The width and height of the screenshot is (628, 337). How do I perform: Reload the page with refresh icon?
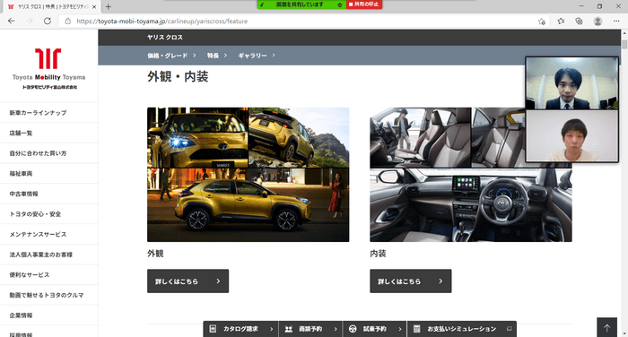tap(48, 22)
